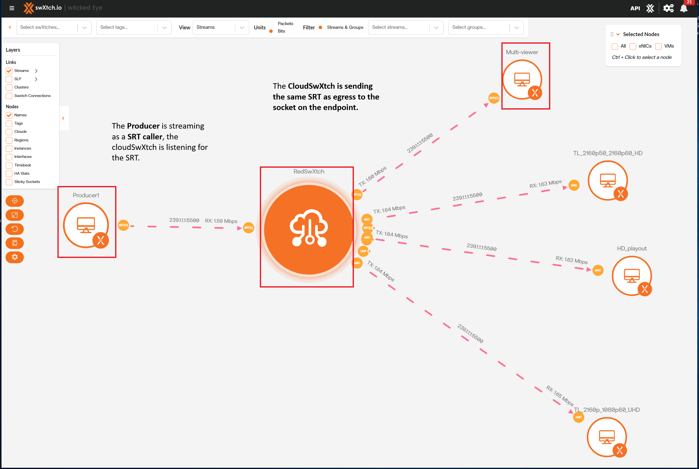Collapse the Layers panel with the left arrow
Image resolution: width=699 pixels, height=469 pixels.
63,118
